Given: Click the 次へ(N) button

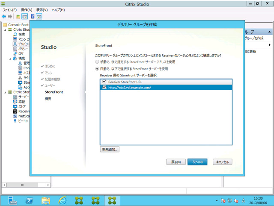Looking at the screenshot, I should 197,162.
